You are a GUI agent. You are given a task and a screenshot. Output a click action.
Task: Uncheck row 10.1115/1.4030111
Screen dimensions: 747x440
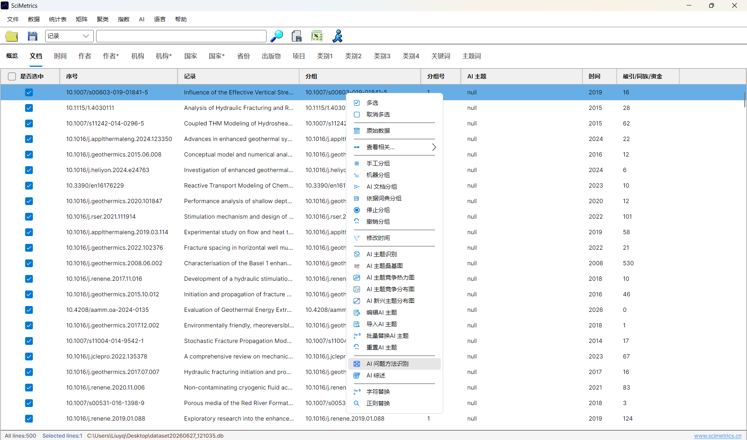click(x=29, y=108)
